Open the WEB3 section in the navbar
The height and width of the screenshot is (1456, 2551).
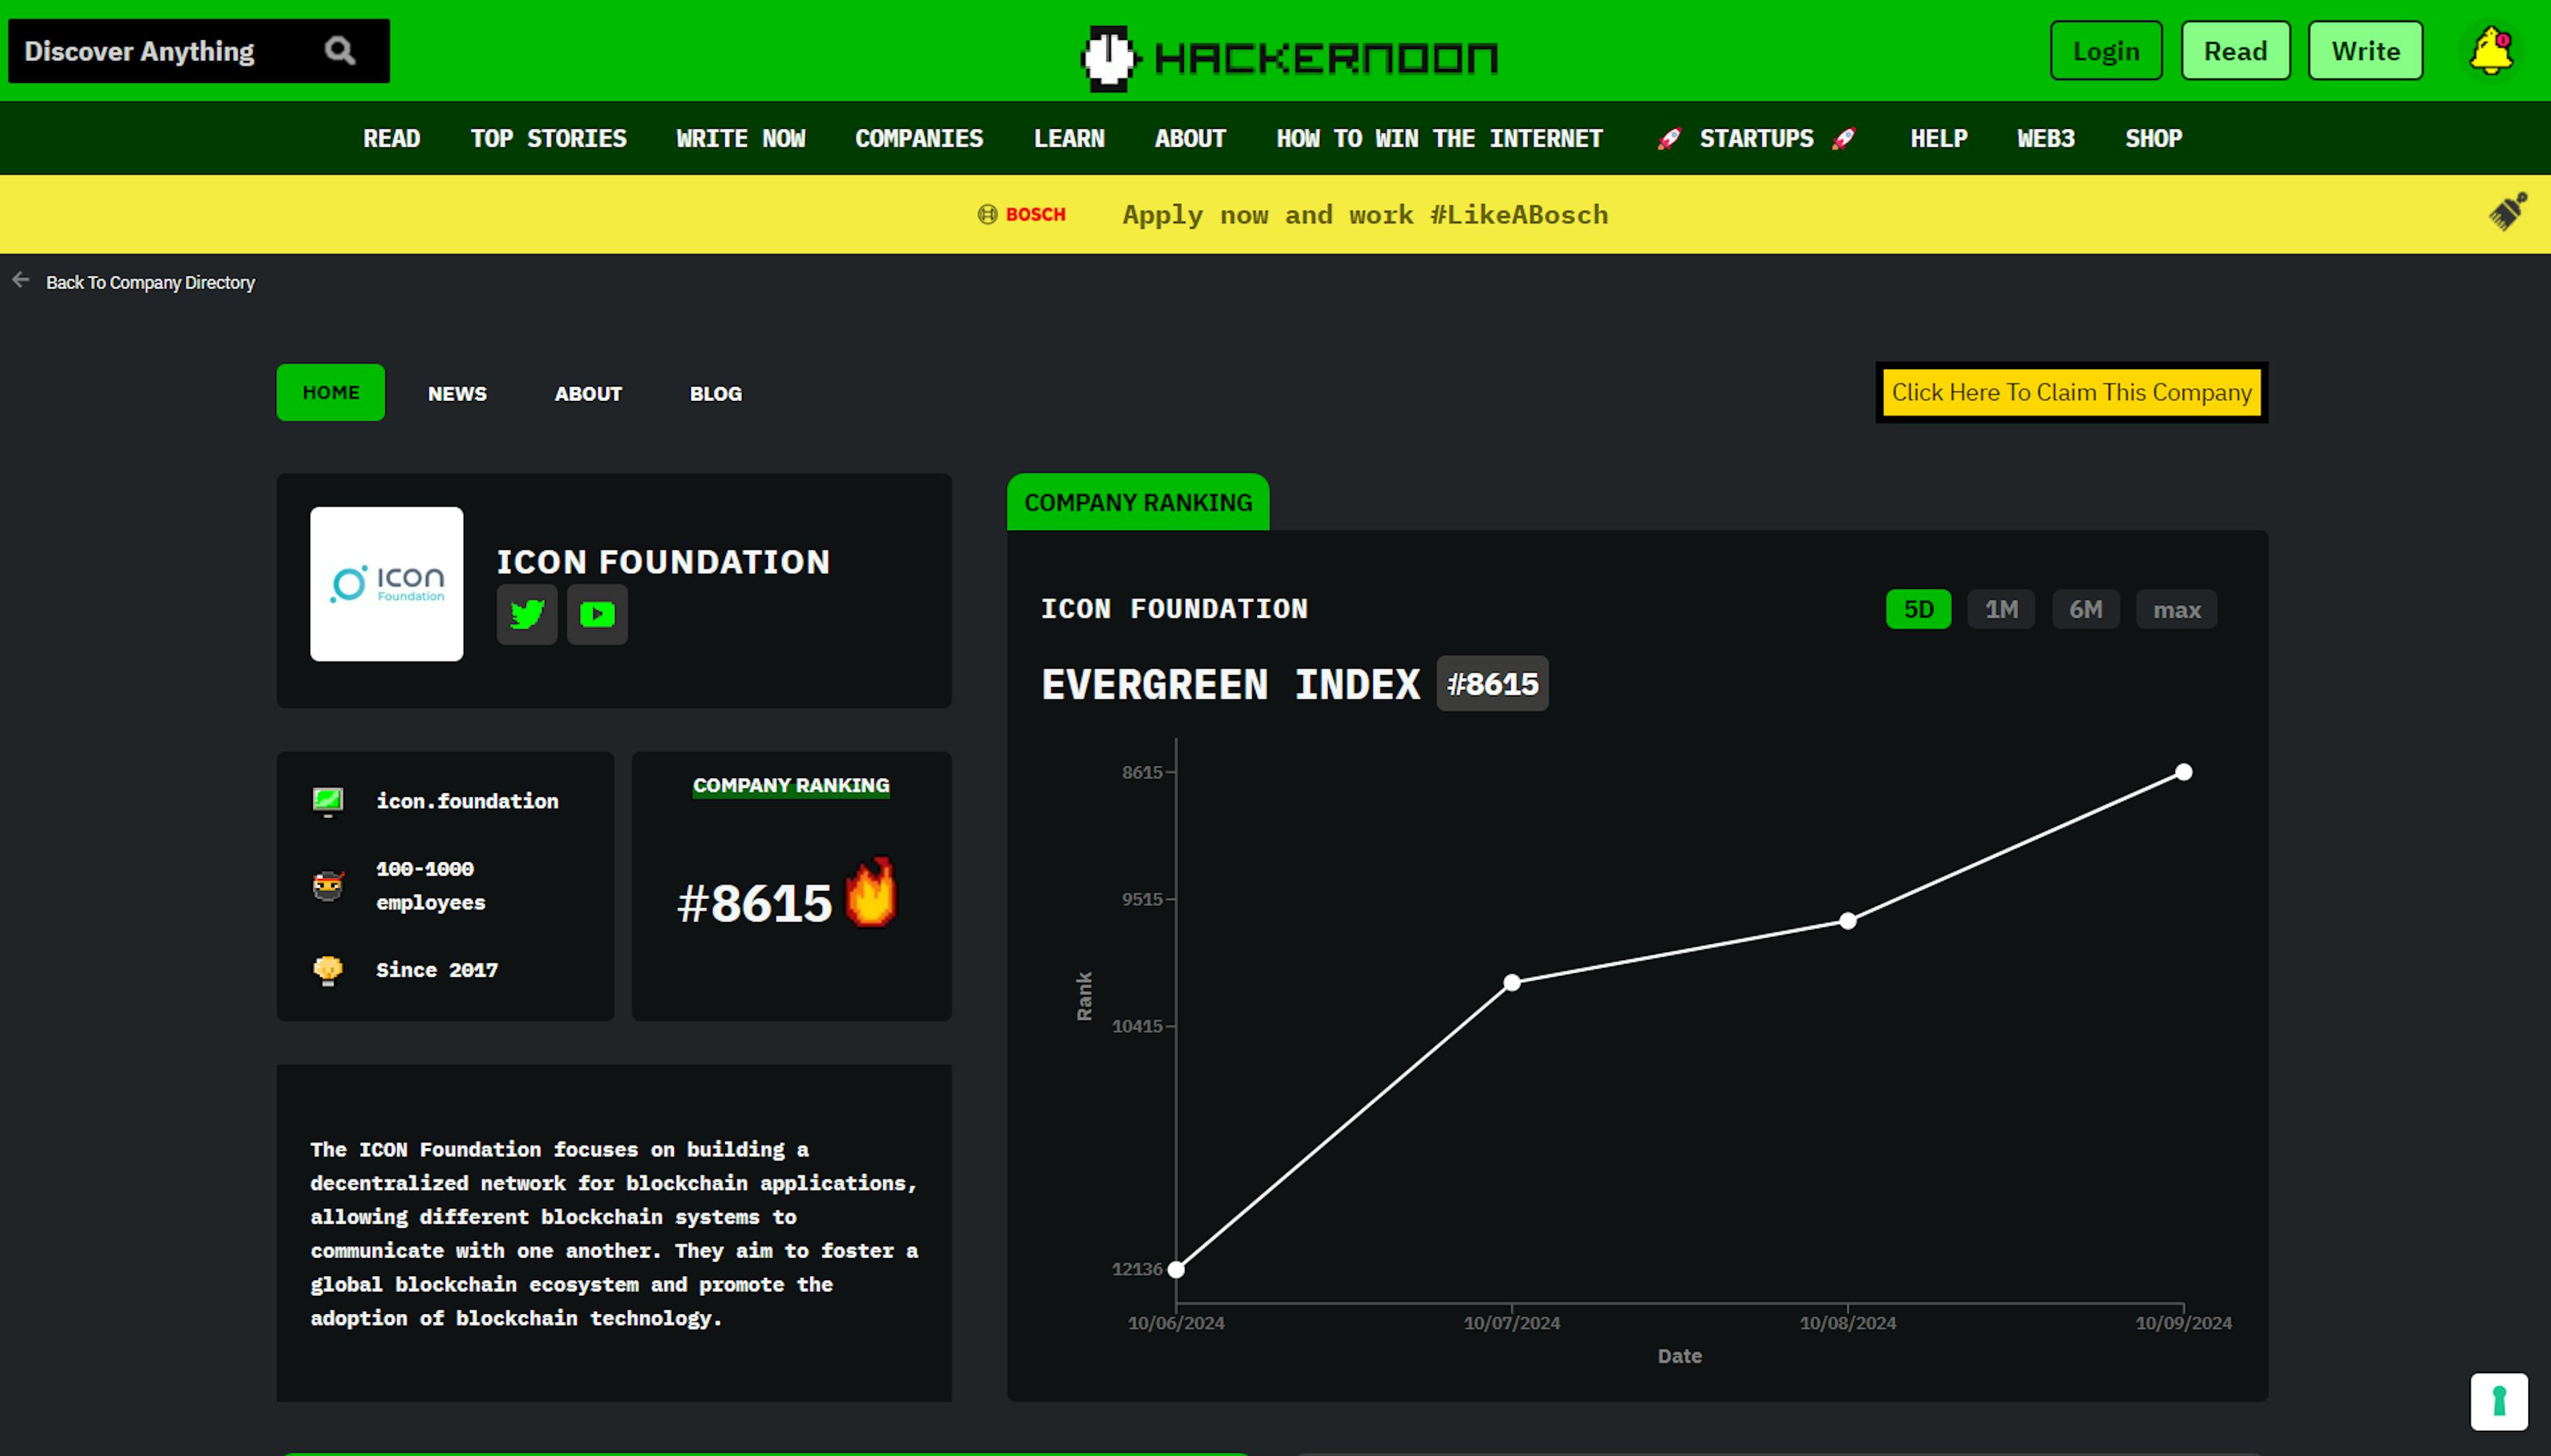click(2045, 138)
